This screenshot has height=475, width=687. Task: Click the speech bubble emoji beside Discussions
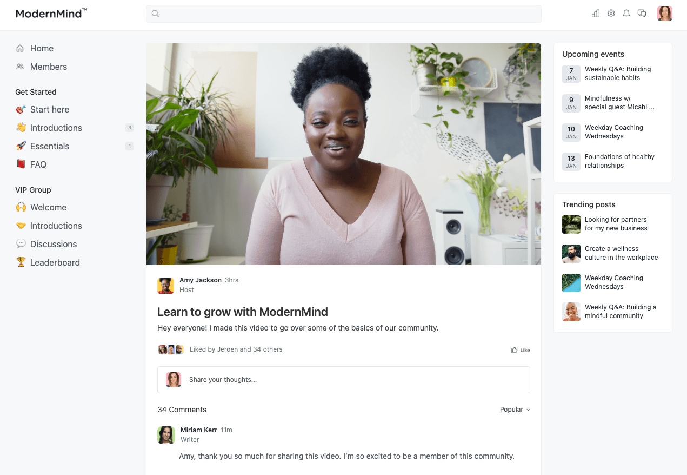[x=21, y=244]
